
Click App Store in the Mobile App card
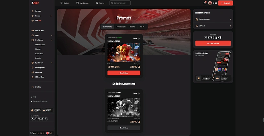point(204,78)
